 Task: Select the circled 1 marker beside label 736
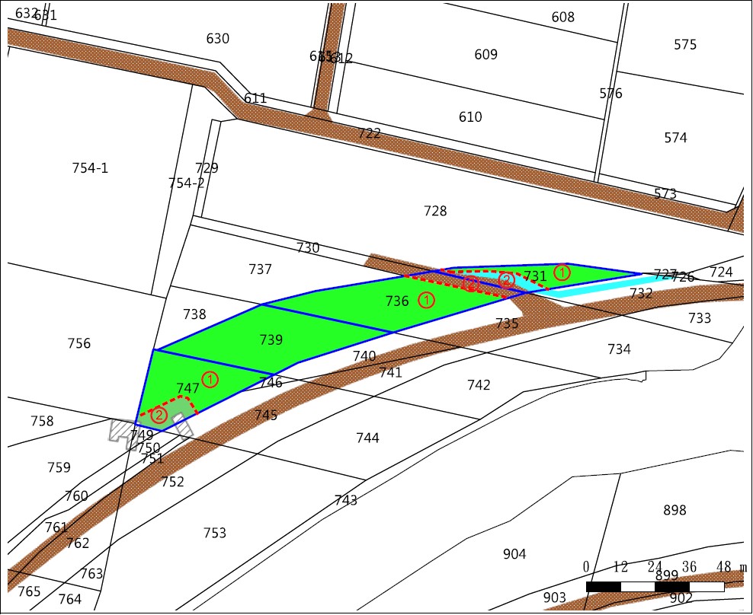tap(427, 300)
